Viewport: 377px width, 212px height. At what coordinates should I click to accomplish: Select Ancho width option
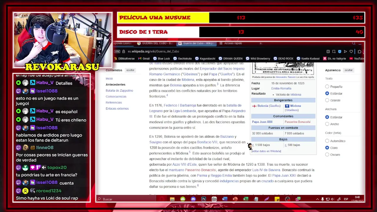tap(327, 124)
